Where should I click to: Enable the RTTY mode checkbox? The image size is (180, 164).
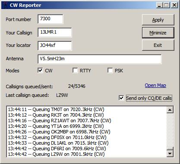[75, 71]
